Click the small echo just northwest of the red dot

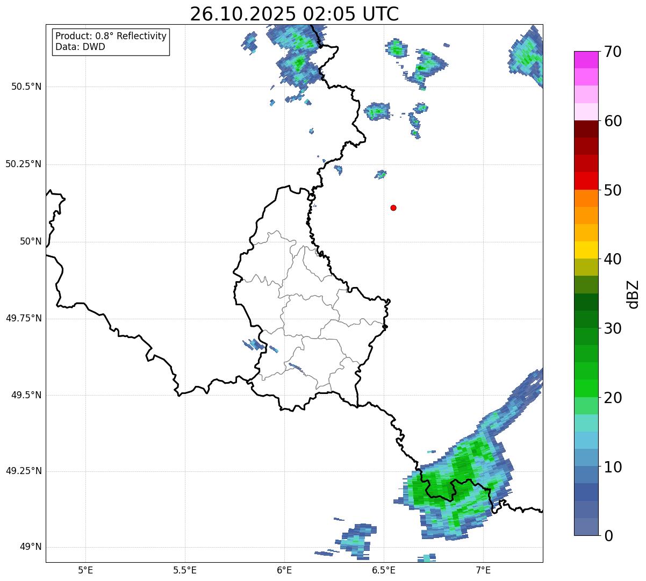click(x=381, y=174)
